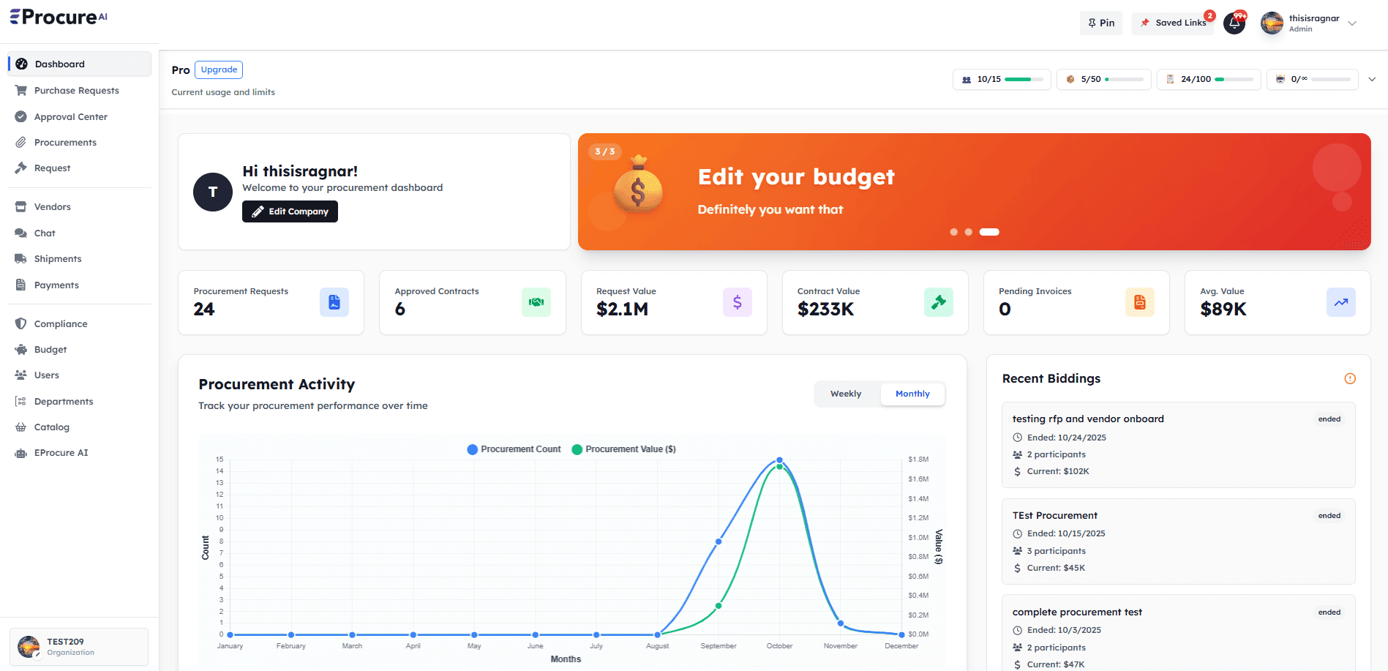Expand the usage limits chevron at top right
The image size is (1388, 671).
point(1372,79)
